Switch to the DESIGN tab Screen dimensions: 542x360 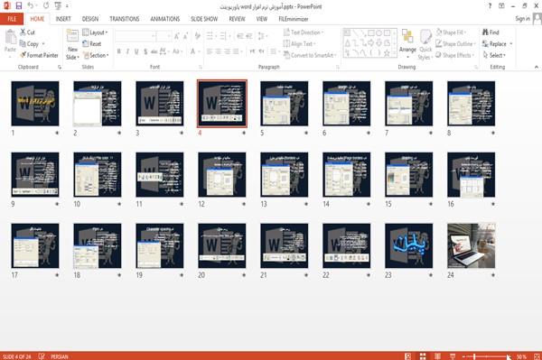point(90,19)
